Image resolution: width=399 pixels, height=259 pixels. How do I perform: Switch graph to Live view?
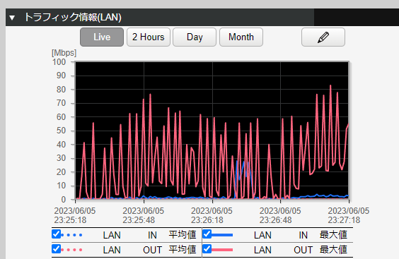[102, 37]
